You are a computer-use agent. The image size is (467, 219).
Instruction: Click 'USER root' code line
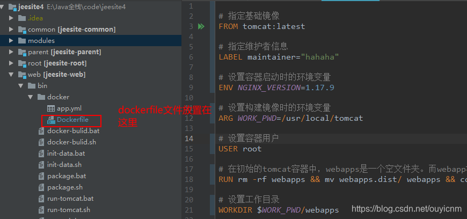click(x=240, y=149)
